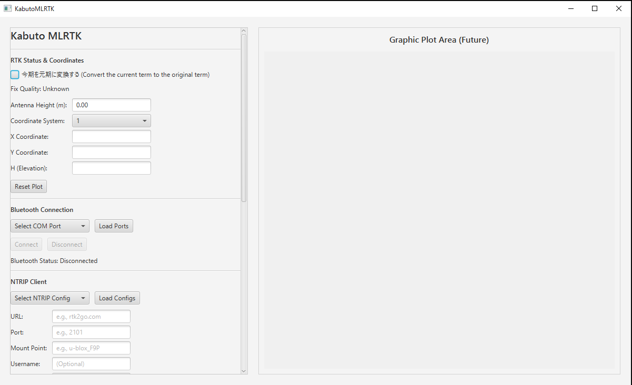
Task: Click the X Coordinate input field
Action: tap(112, 137)
